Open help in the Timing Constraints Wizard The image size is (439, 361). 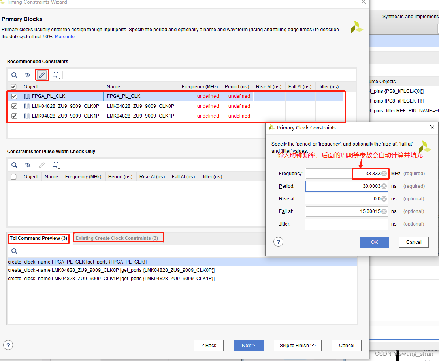[8, 345]
